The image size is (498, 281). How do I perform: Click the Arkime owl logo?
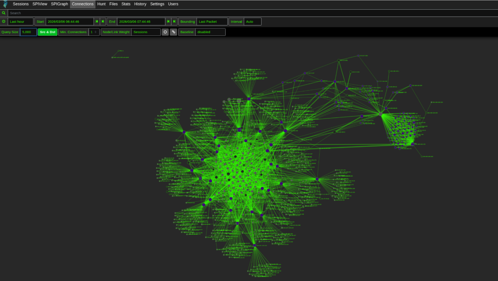(5, 4)
